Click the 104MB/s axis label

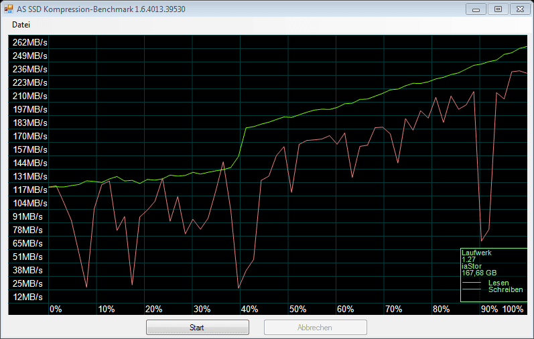[x=30, y=204]
